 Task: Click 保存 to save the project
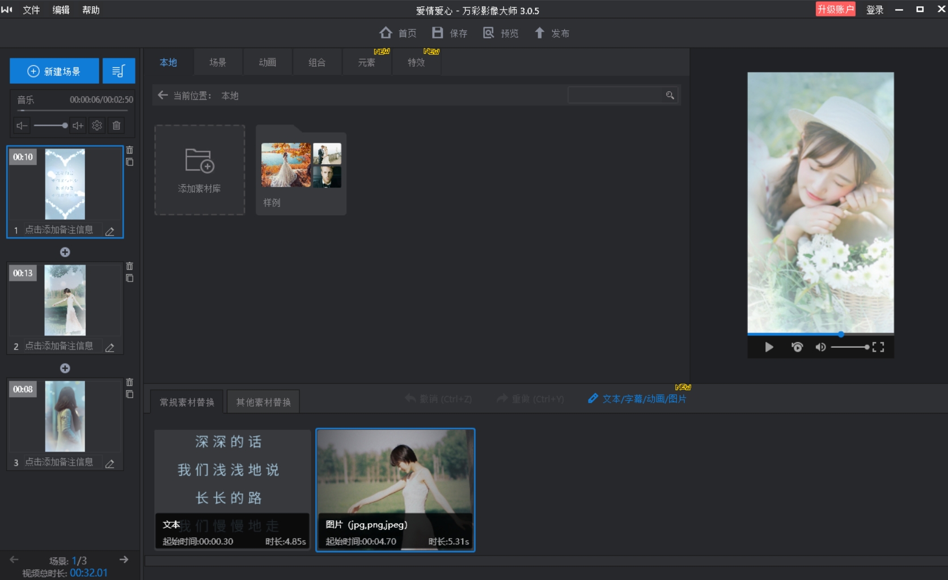(450, 33)
